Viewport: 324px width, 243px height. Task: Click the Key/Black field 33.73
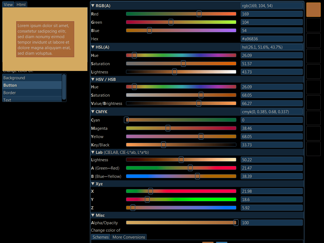pyautogui.click(x=272, y=145)
